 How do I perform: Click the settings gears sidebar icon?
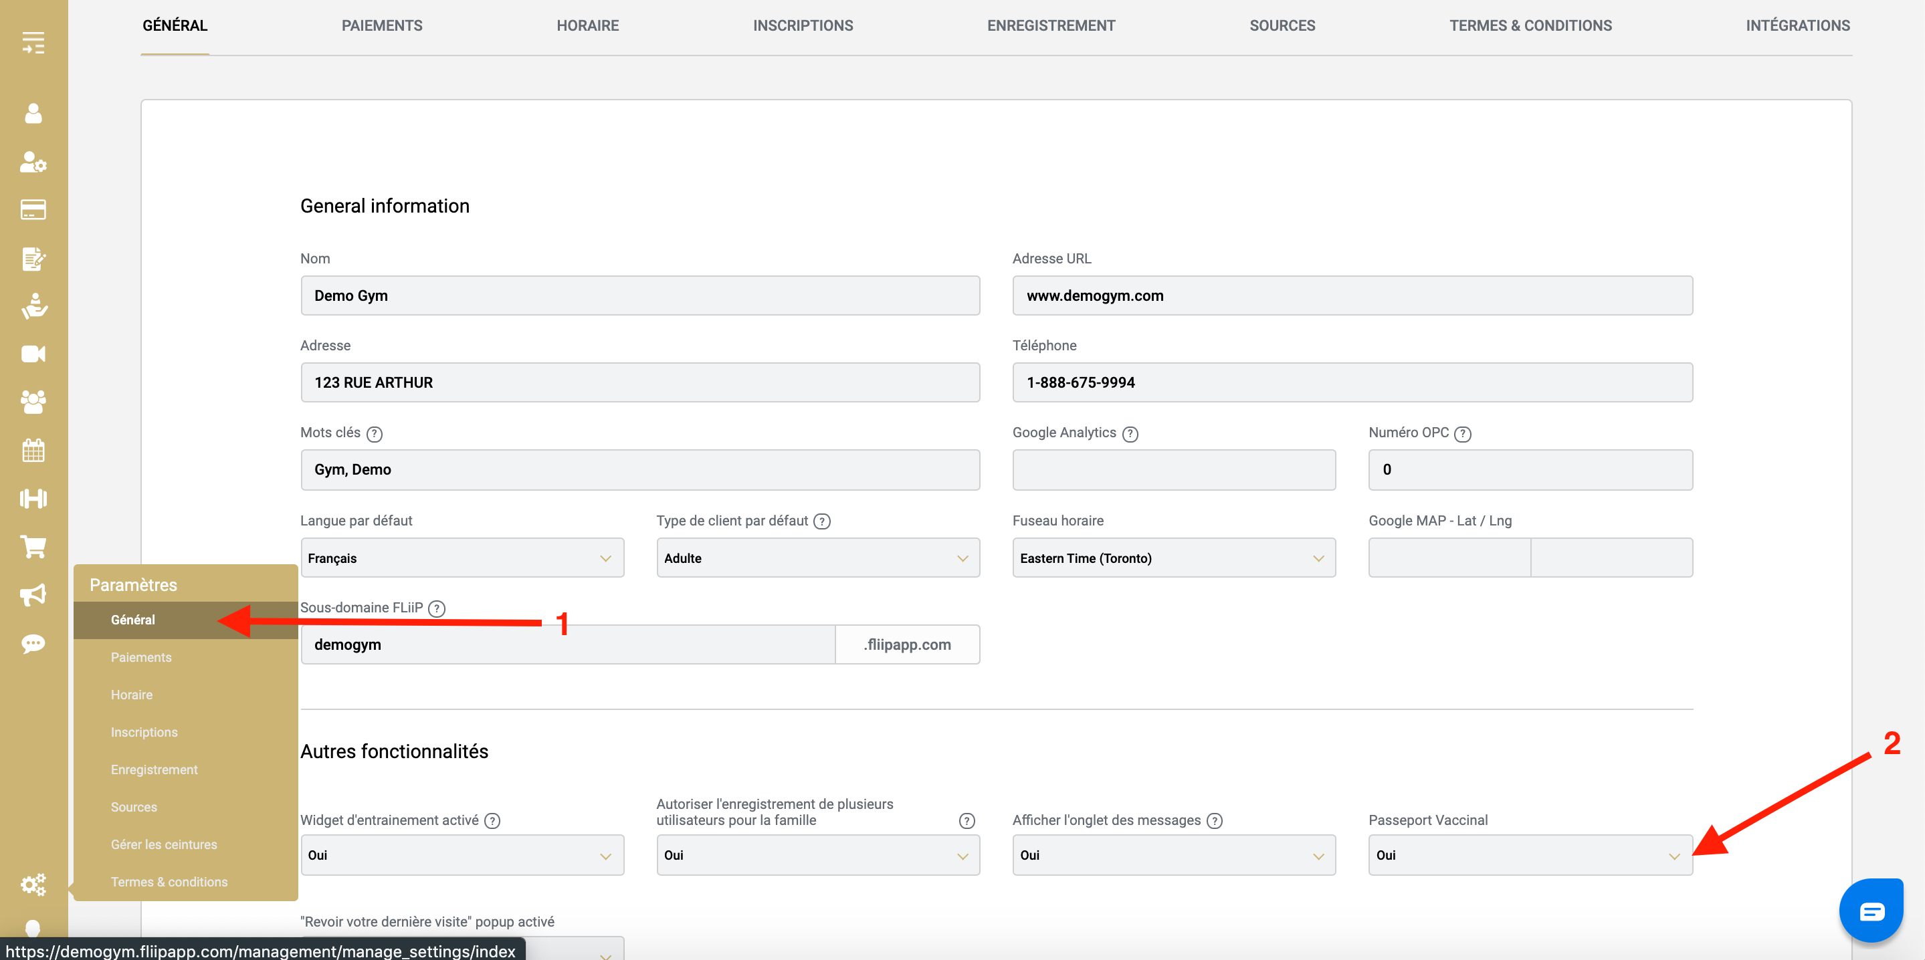pos(33,884)
